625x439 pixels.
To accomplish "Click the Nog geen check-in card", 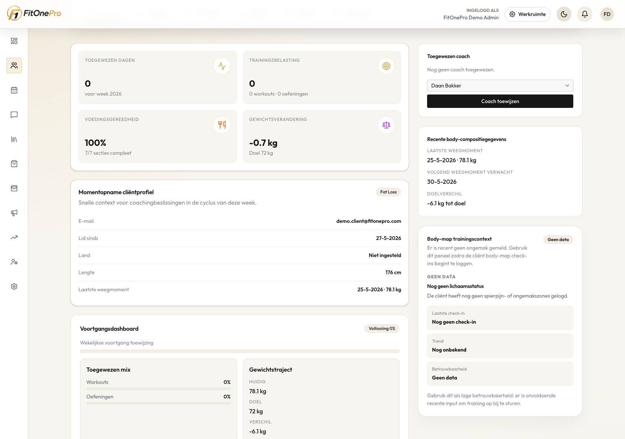I will (x=500, y=318).
